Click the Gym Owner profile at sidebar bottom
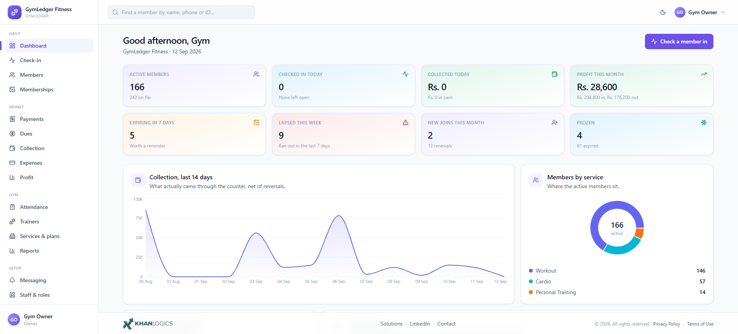 [49, 319]
